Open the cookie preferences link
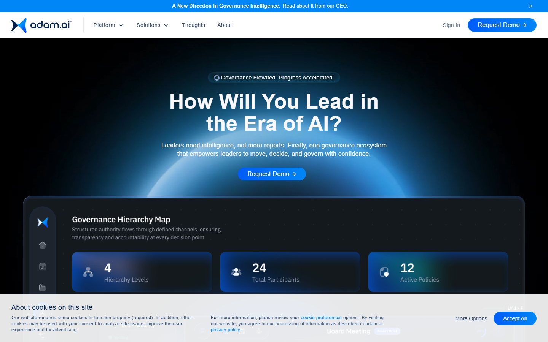The width and height of the screenshot is (548, 342). 321,318
